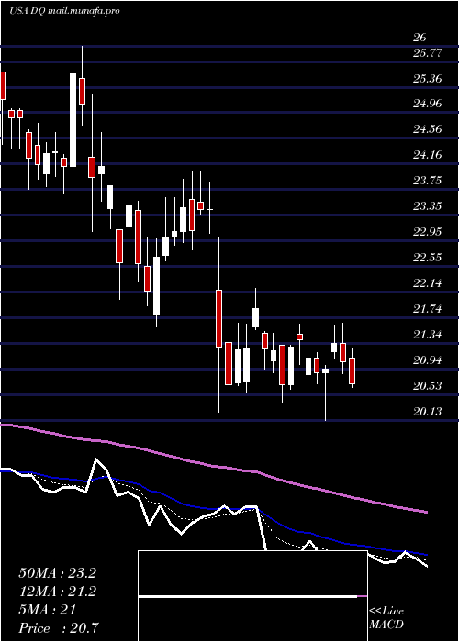Click the 5MA : 21 label
Viewport: 459px width, 642px height.
click(47, 610)
